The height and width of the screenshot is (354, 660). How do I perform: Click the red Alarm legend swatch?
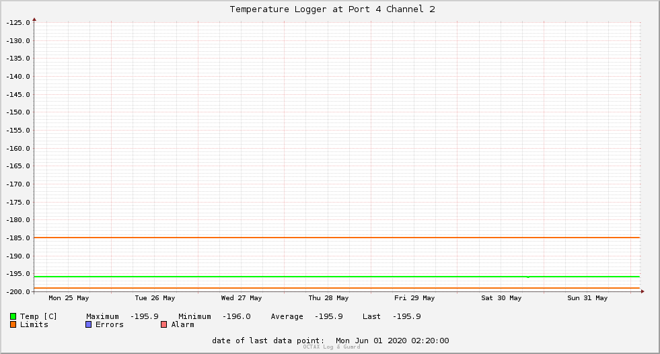pos(163,324)
